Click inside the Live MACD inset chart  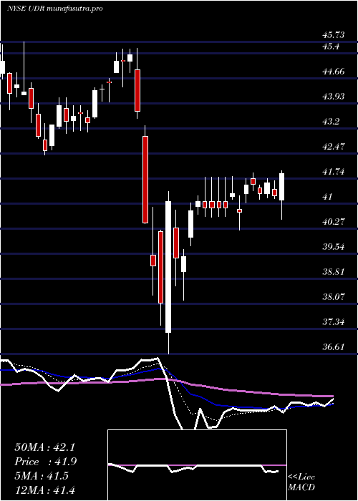(197, 465)
